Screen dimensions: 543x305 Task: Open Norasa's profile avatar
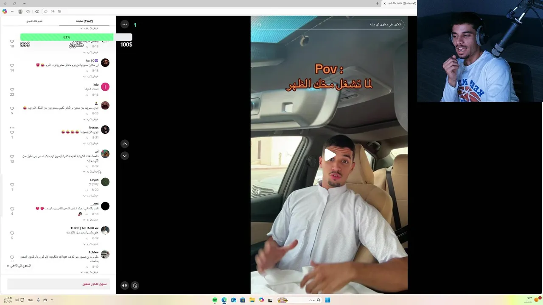coord(105,130)
